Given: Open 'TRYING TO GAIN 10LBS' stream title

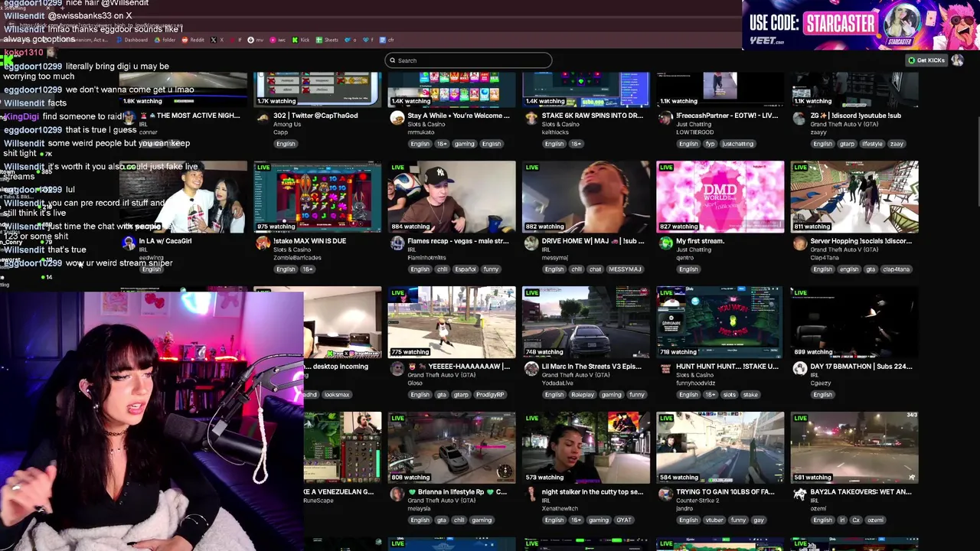Looking at the screenshot, I should click(x=725, y=492).
